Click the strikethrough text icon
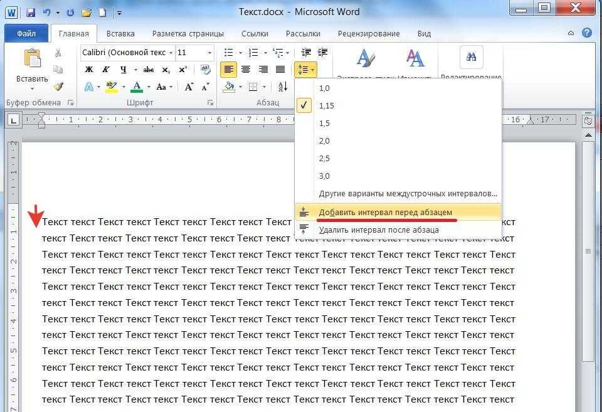Screen dimensions: 602x412 [x=149, y=70]
